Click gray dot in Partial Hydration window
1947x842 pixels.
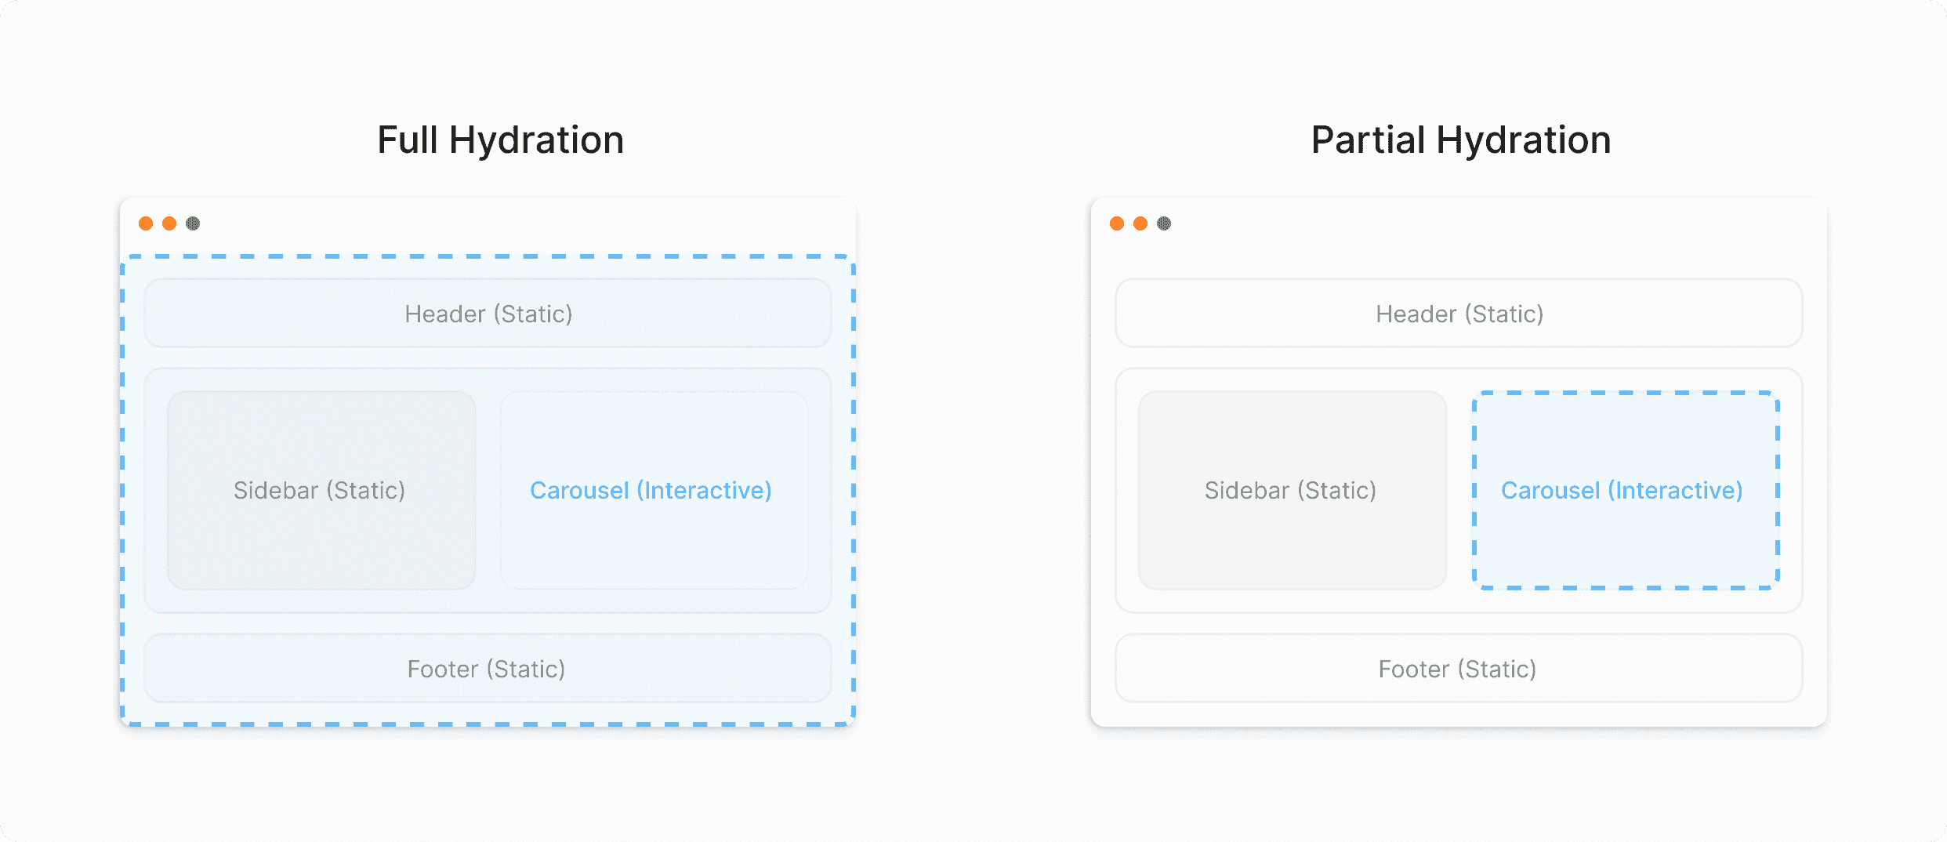[1164, 223]
